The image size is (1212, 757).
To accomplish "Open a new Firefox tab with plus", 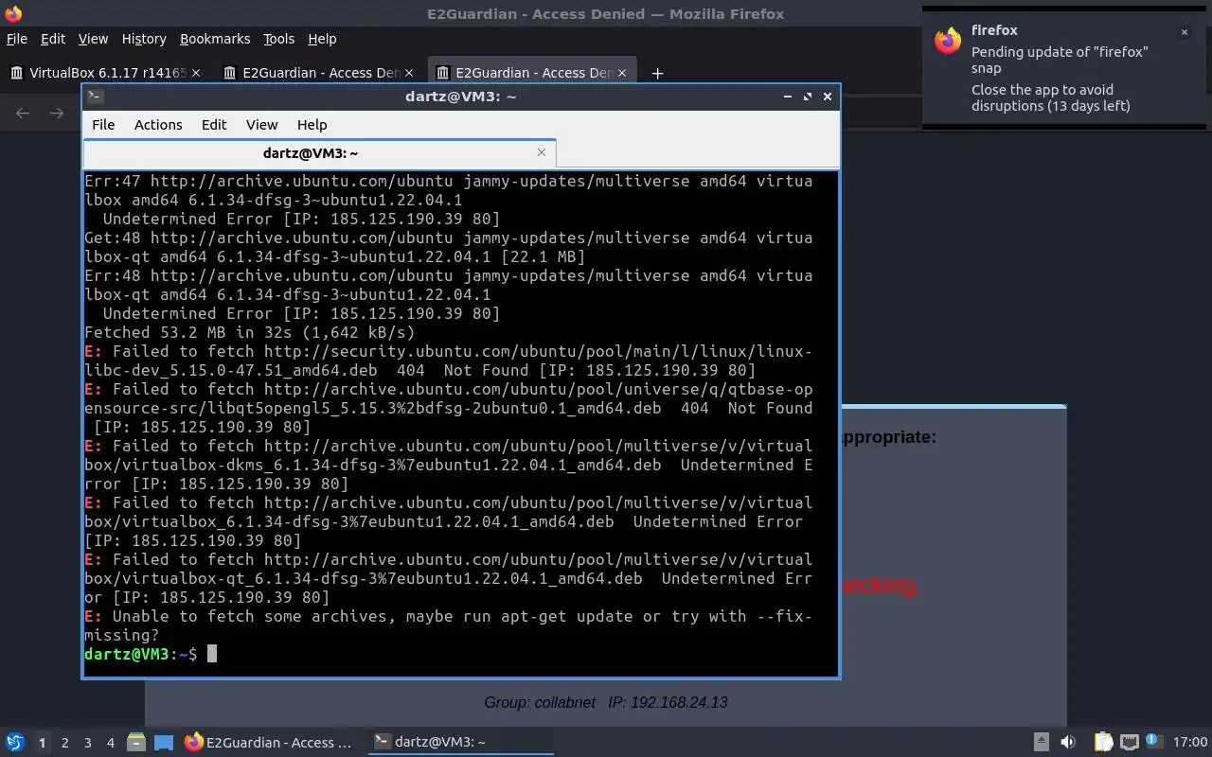I will pos(657,73).
